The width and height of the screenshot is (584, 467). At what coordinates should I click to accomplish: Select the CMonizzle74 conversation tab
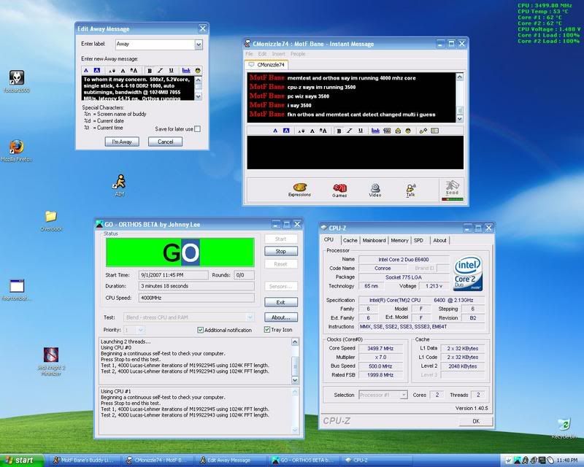pyautogui.click(x=266, y=64)
